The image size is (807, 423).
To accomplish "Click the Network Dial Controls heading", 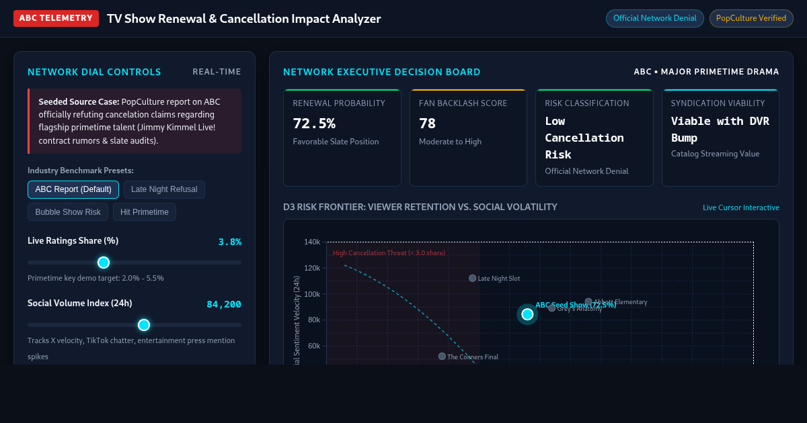I will point(94,72).
